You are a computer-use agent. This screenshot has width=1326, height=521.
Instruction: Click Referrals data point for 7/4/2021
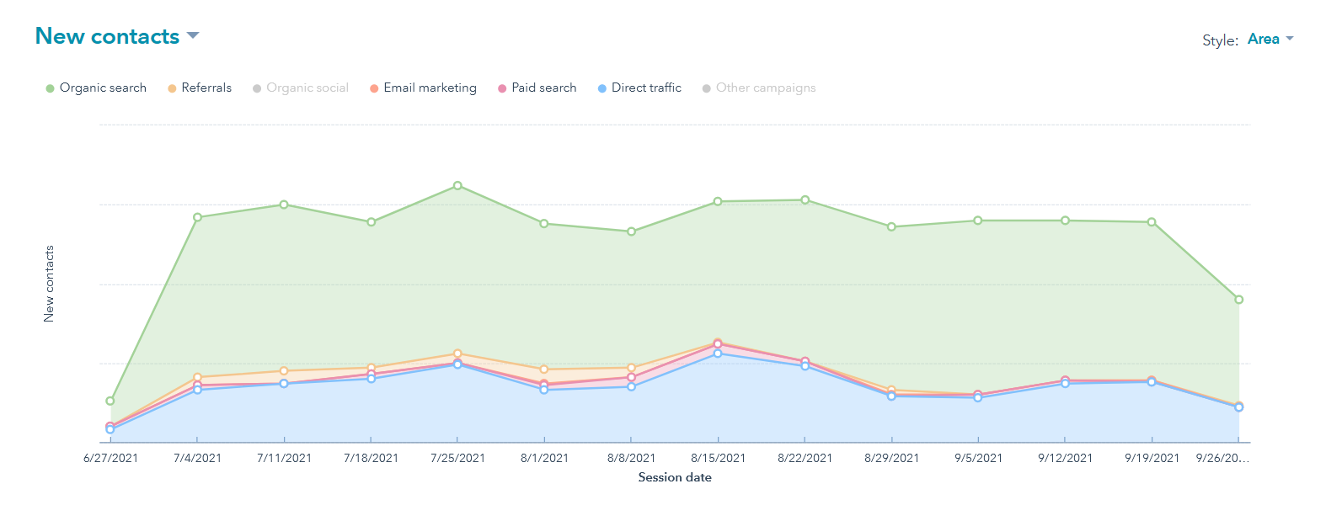pyautogui.click(x=197, y=377)
